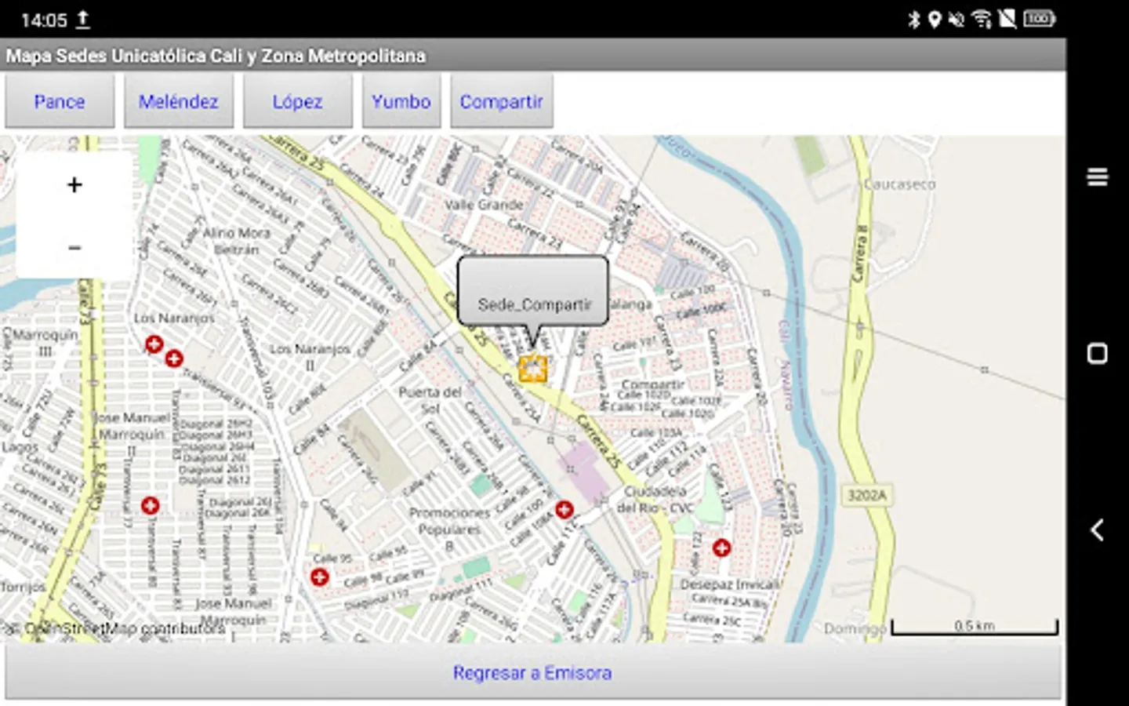This screenshot has width=1129, height=706.
Task: Zoom out the map with minus
Action: pyautogui.click(x=74, y=248)
